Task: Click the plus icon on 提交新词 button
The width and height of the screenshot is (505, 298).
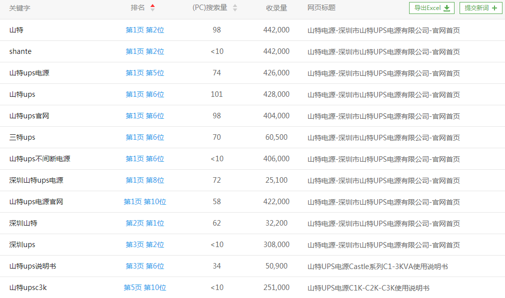Action: point(494,8)
